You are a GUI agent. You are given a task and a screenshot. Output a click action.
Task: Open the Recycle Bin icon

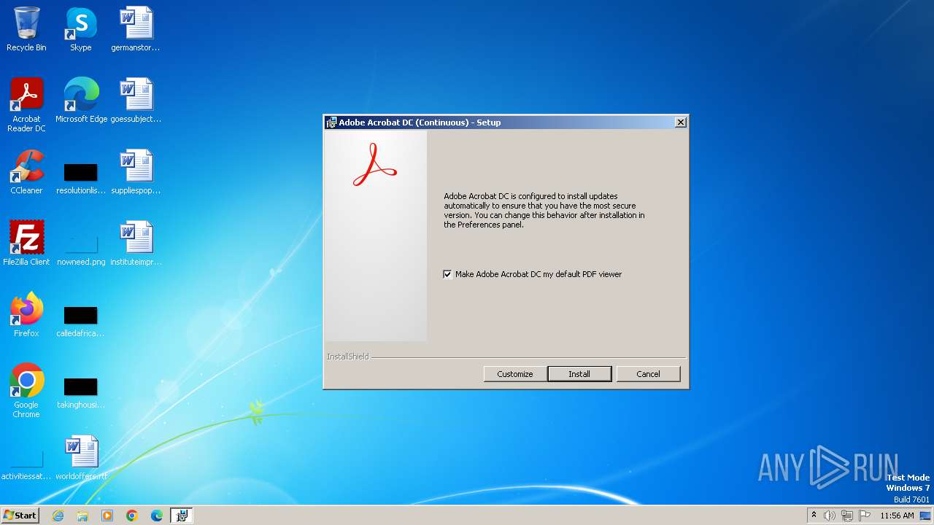tap(26, 29)
